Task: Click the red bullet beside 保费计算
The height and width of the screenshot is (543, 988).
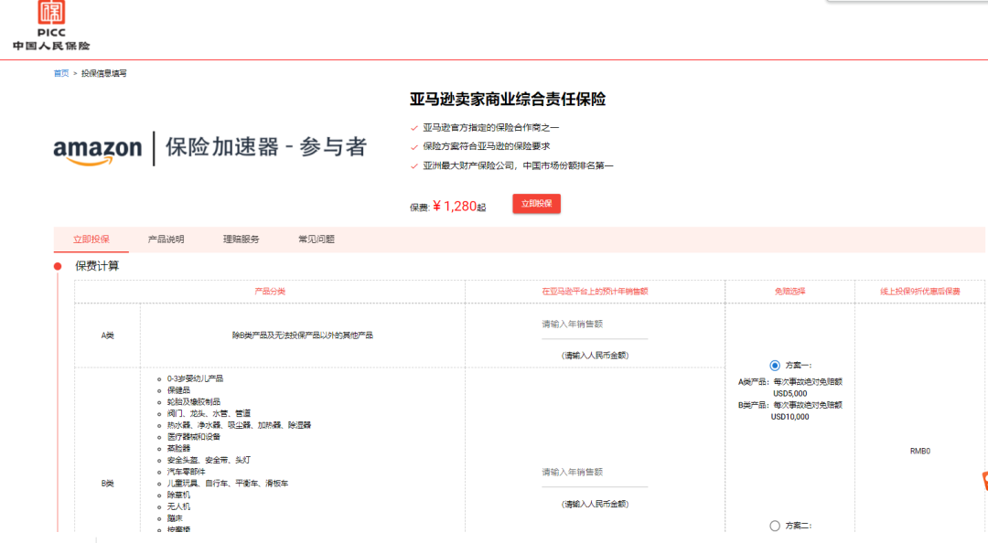Action: 58,266
